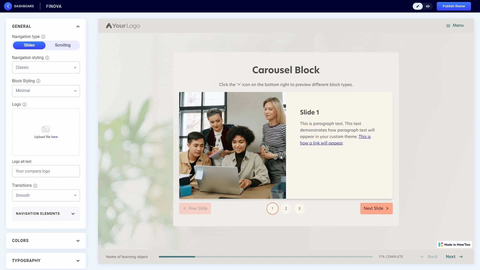
Task: Open the Transitions Smooth dropdown
Action: tap(46, 195)
